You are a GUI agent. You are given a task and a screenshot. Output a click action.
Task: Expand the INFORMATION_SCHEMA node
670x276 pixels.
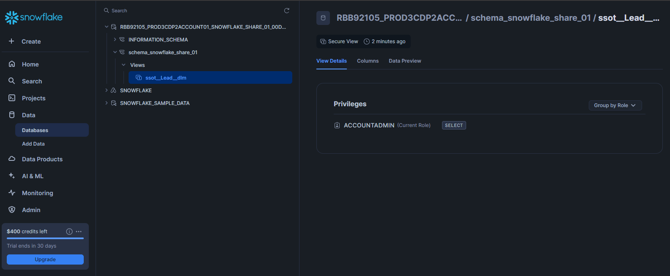click(115, 39)
